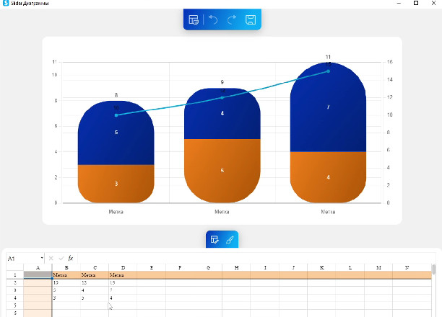This screenshot has height=317, width=442.
Task: Open the chart template icon in top toolbar
Action: click(194, 20)
